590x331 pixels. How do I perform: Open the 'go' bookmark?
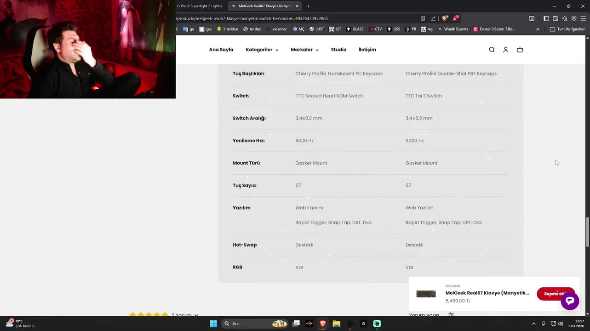189,29
